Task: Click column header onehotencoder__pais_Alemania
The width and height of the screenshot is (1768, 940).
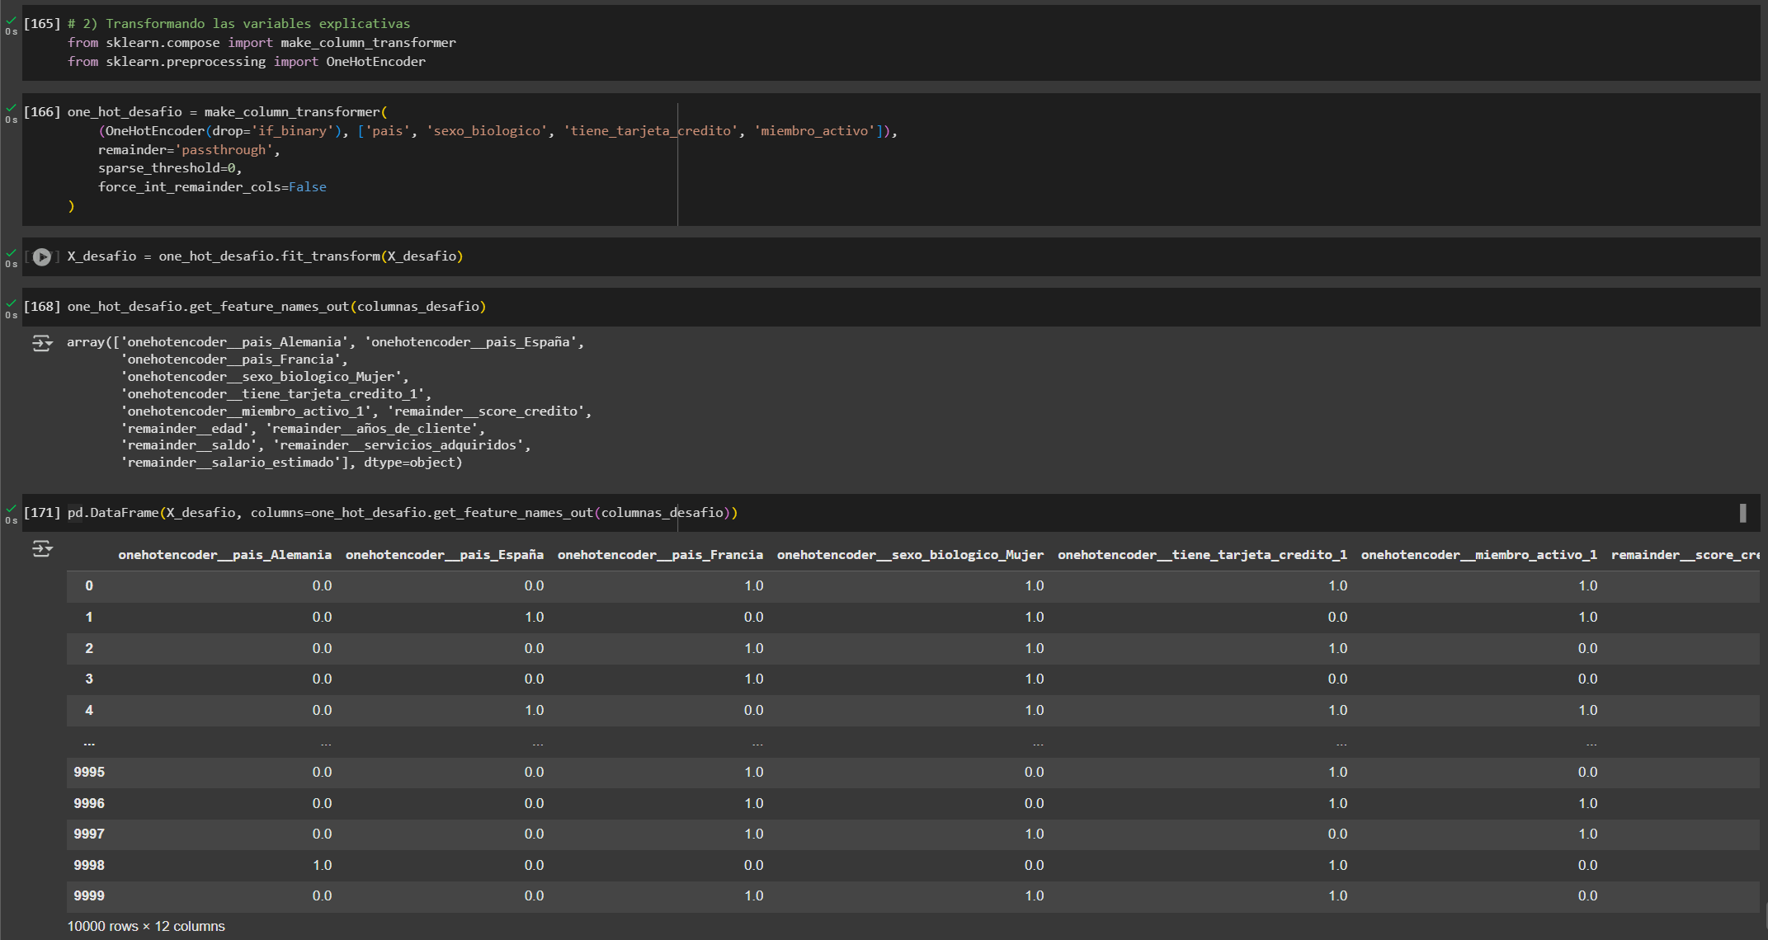Action: [224, 555]
